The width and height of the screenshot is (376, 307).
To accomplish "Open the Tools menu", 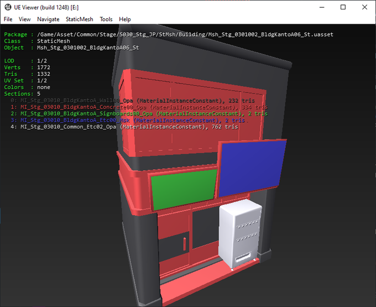I will [x=106, y=19].
